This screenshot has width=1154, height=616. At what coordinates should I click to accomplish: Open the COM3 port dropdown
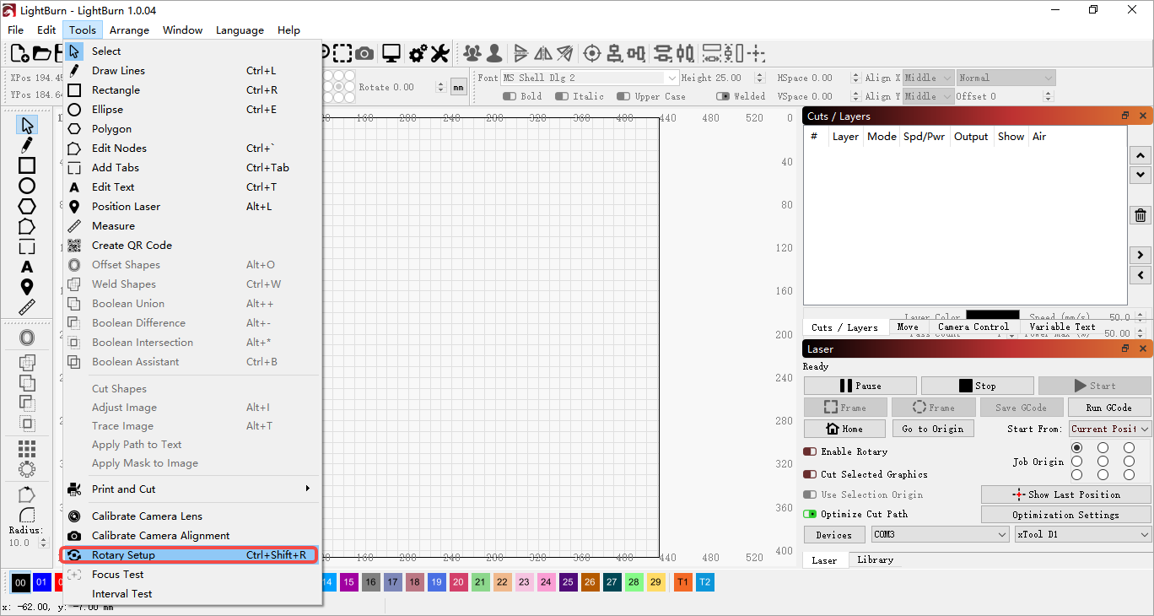pyautogui.click(x=940, y=534)
